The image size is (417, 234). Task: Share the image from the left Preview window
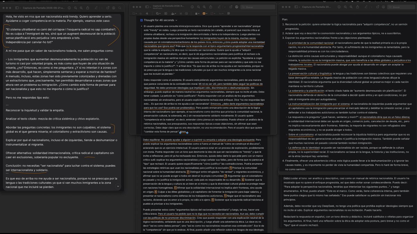point(88,8)
